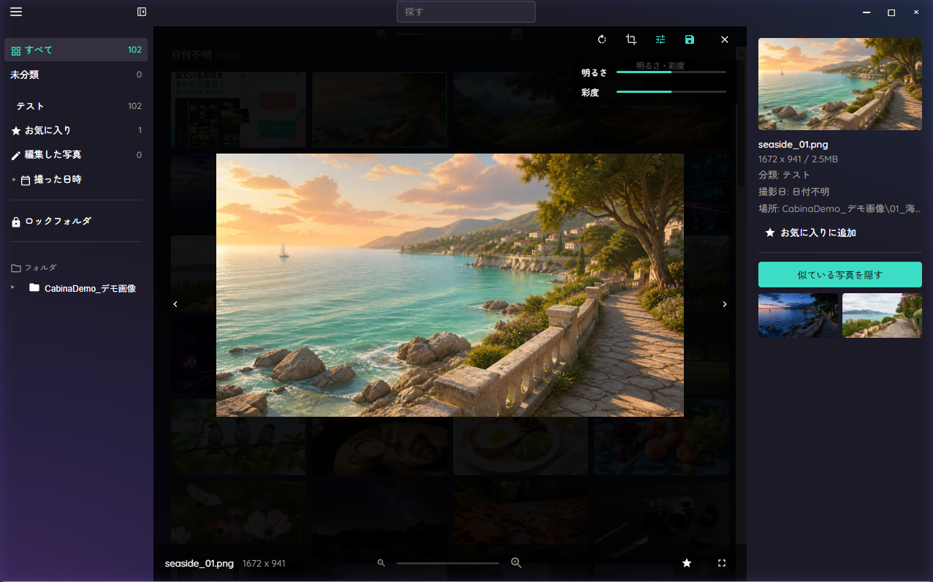The width and height of the screenshot is (933, 582).
Task: Click the seaside preview image in details panel
Action: [x=840, y=84]
